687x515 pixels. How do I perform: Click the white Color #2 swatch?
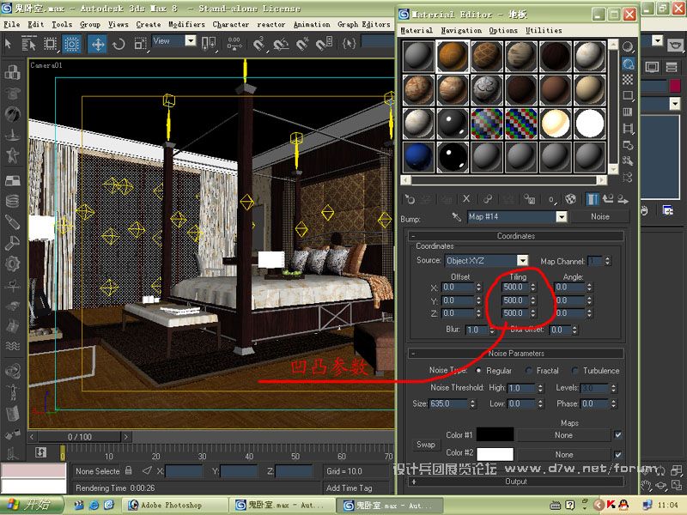point(495,454)
